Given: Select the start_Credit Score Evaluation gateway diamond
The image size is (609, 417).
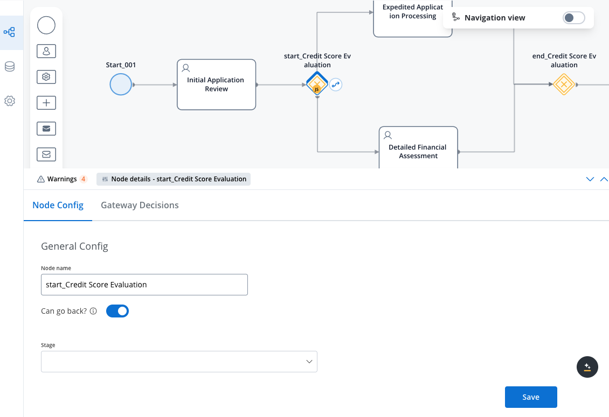Looking at the screenshot, I should point(317,84).
